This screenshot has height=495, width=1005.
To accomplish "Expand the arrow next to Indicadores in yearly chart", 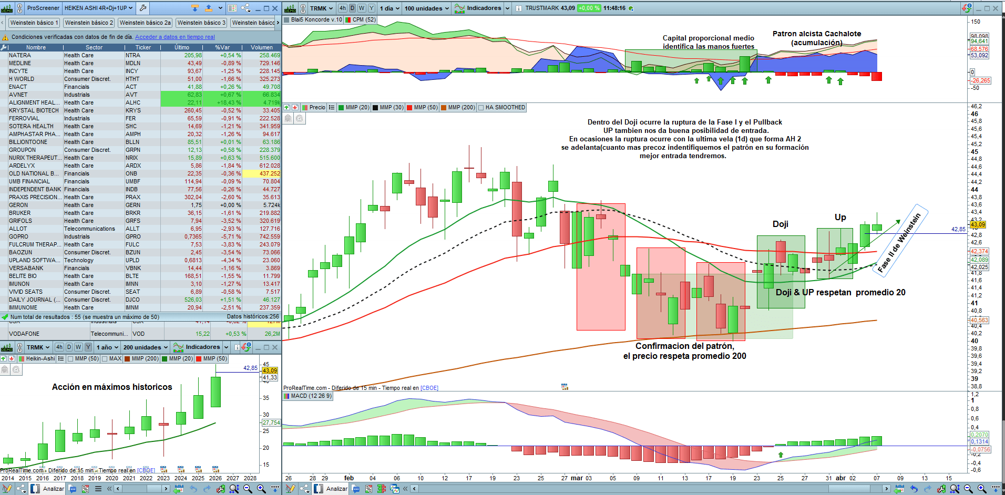I will point(227,347).
